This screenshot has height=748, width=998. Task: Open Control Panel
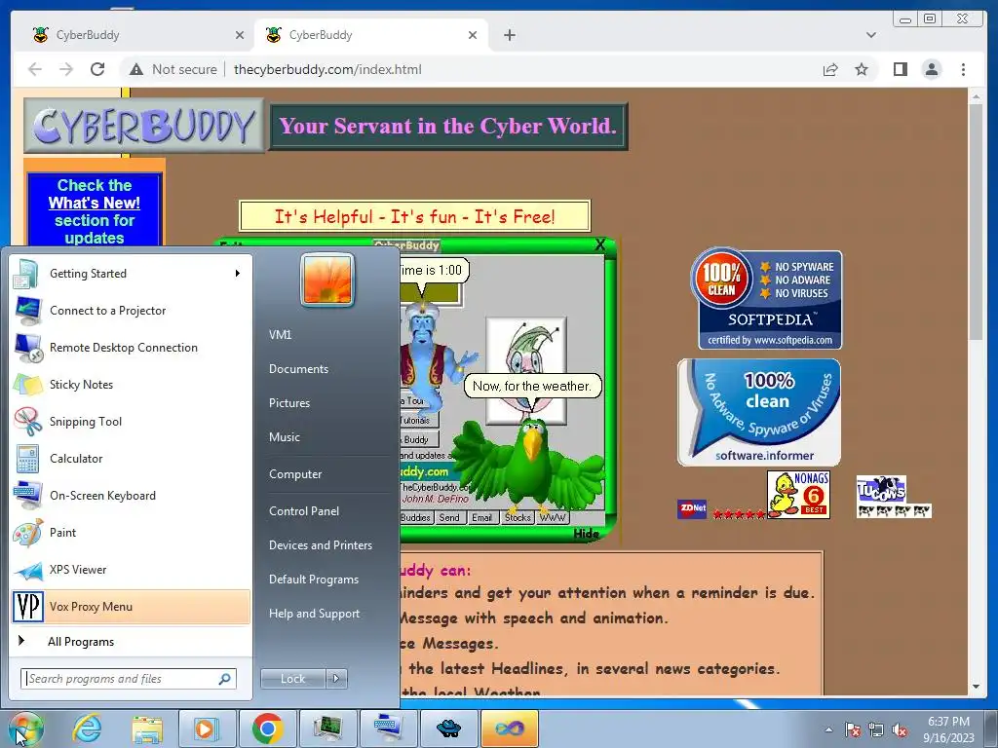(x=304, y=510)
